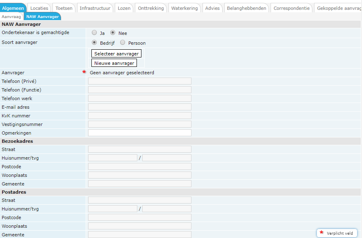Viewport: 362px width, 238px height.
Task: Switch to the Aanvraag sub-tab
Action: [x=11, y=17]
